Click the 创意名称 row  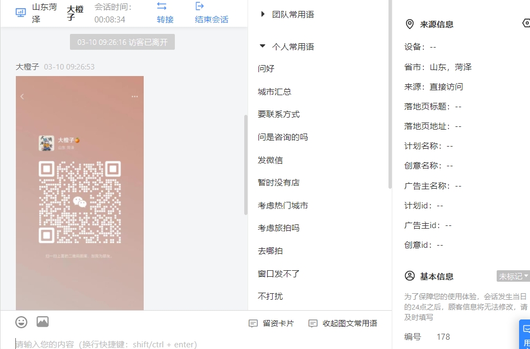(428, 166)
